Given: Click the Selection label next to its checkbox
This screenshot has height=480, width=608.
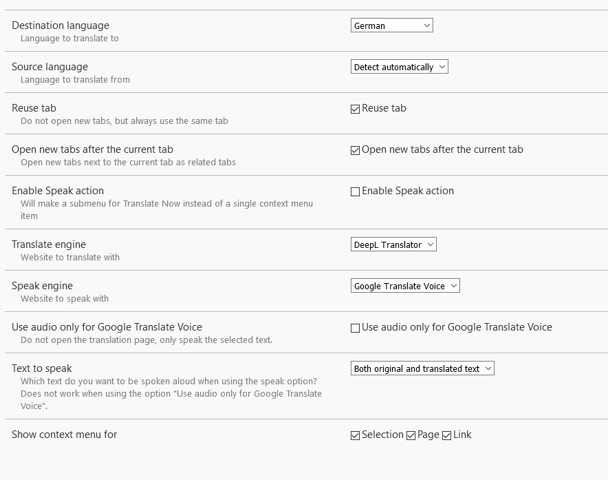Looking at the screenshot, I should pos(382,435).
